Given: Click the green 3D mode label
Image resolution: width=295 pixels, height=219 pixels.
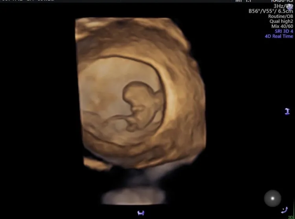Looking at the screenshot, I should (291, 217).
